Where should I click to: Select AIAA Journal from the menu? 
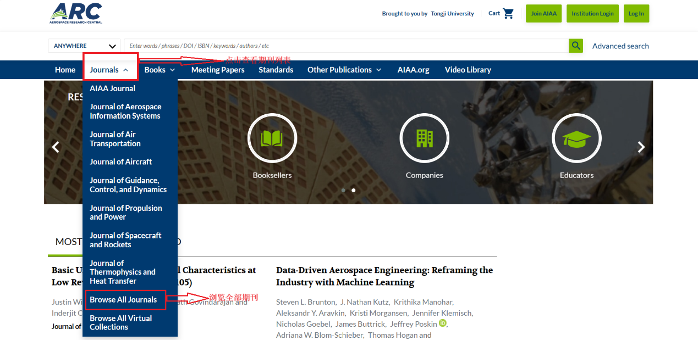(x=112, y=88)
